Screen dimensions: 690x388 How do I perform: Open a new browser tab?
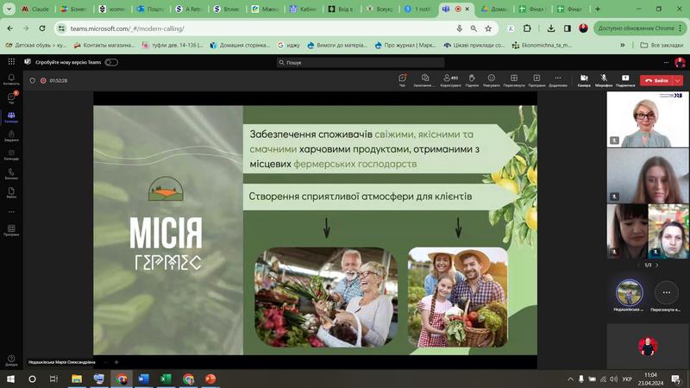click(598, 9)
